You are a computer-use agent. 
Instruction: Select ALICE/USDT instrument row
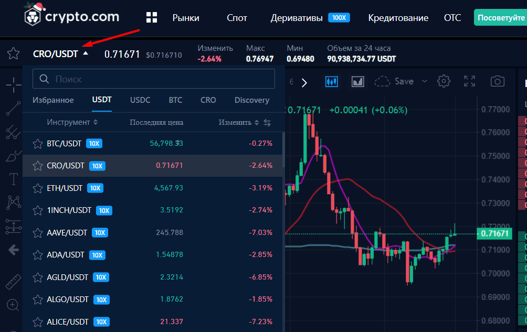(152, 322)
